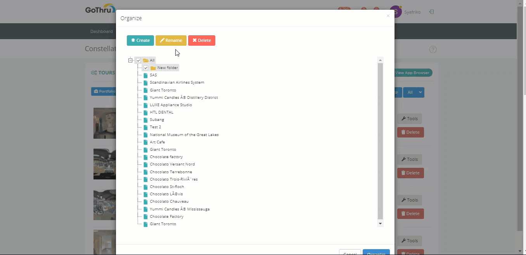The image size is (526, 255).
Task: Click file icon of Yummi Candles Distillery District
Action: 145,98
